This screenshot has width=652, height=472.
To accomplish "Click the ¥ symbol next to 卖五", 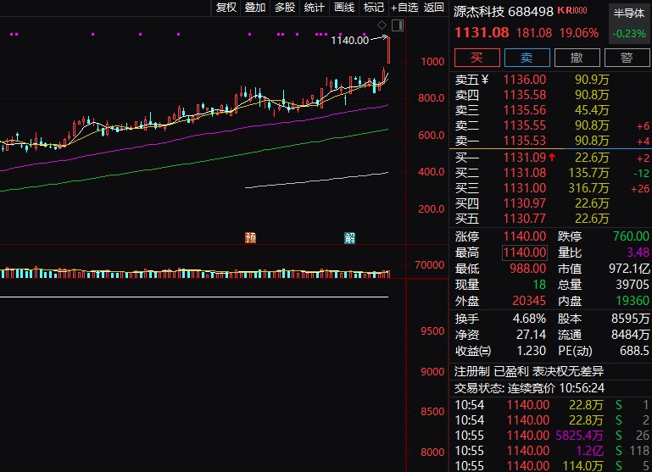I will pyautogui.click(x=487, y=80).
